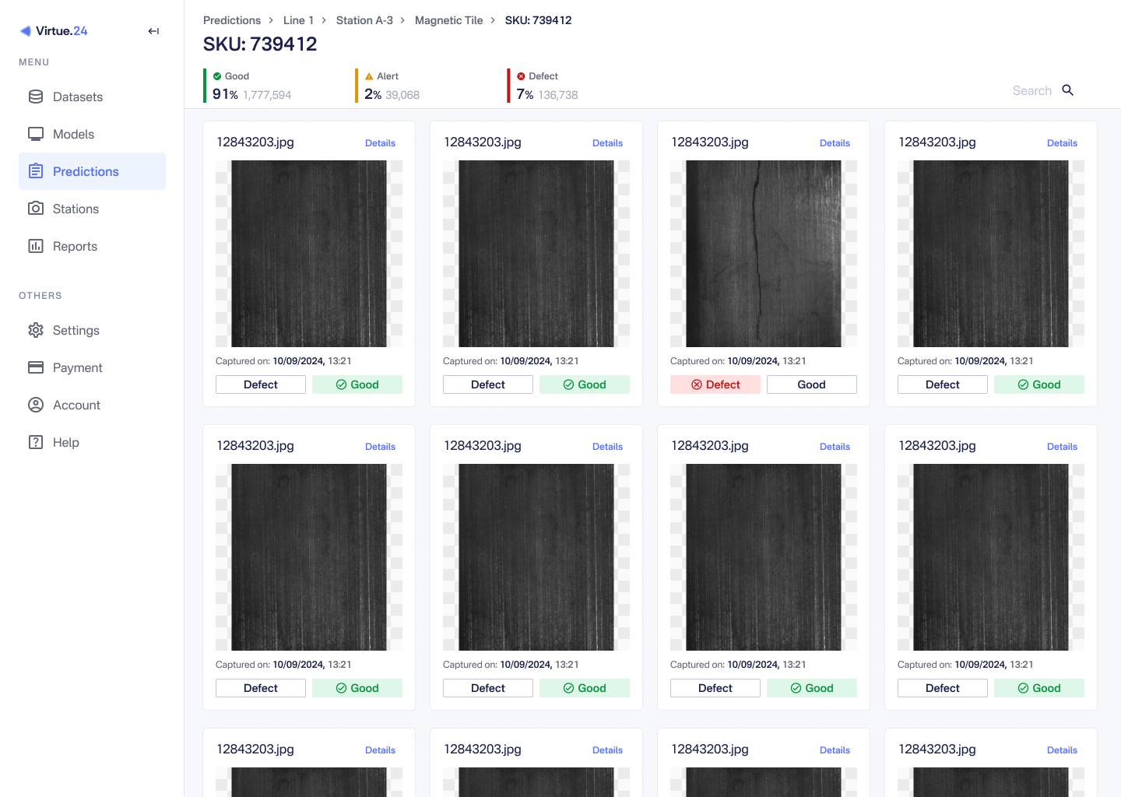The width and height of the screenshot is (1121, 797).
Task: Click into the Search field
Action: [1031, 90]
